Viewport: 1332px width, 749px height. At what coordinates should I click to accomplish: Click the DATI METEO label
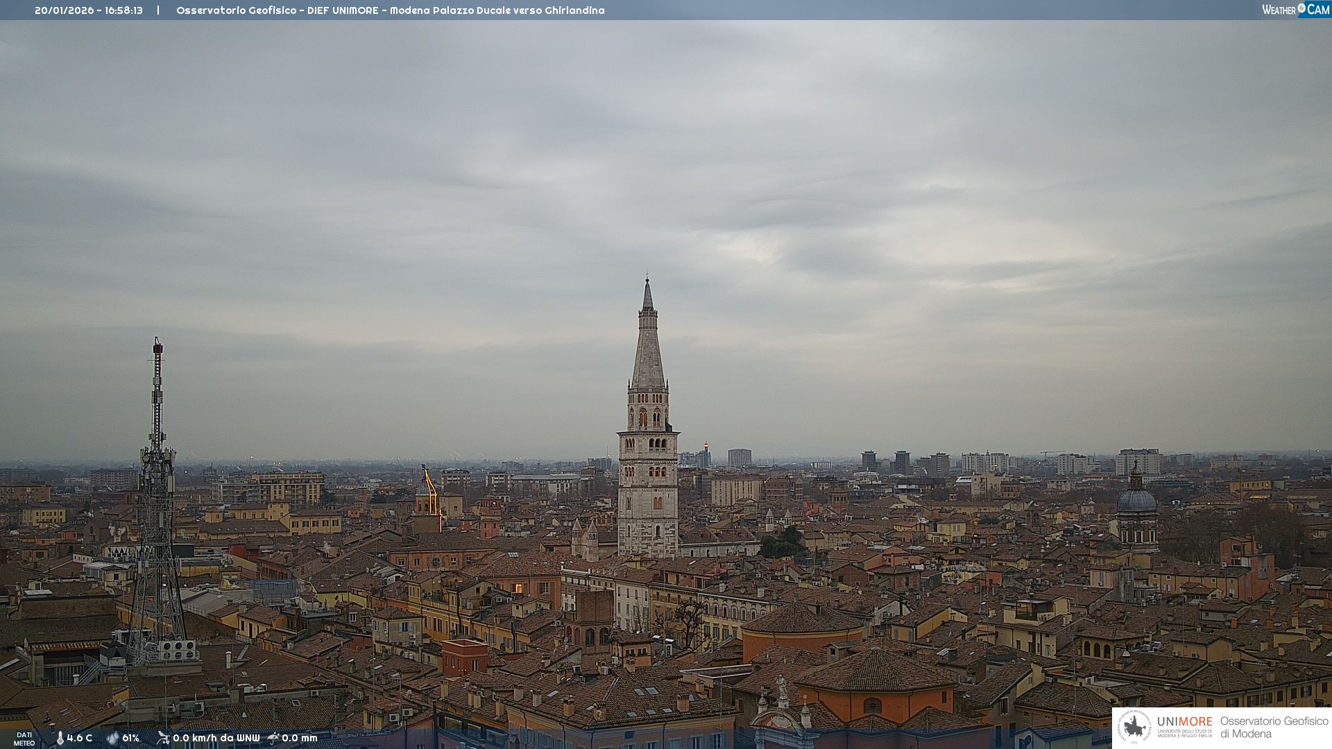click(x=24, y=739)
